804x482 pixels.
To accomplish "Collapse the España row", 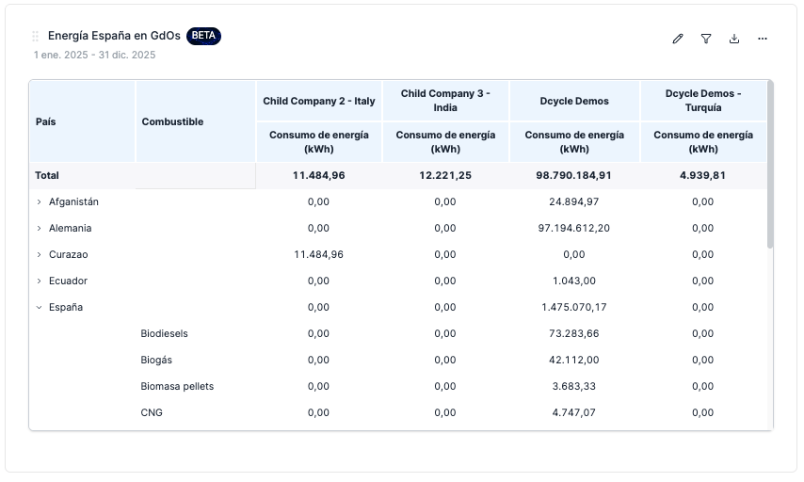I will click(40, 307).
